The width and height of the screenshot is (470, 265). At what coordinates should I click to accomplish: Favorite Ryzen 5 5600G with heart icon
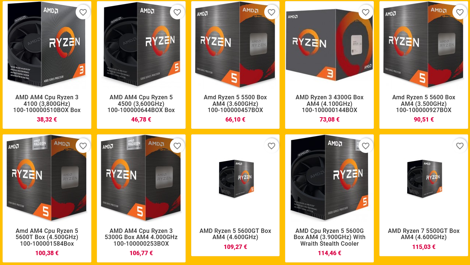[365, 146]
